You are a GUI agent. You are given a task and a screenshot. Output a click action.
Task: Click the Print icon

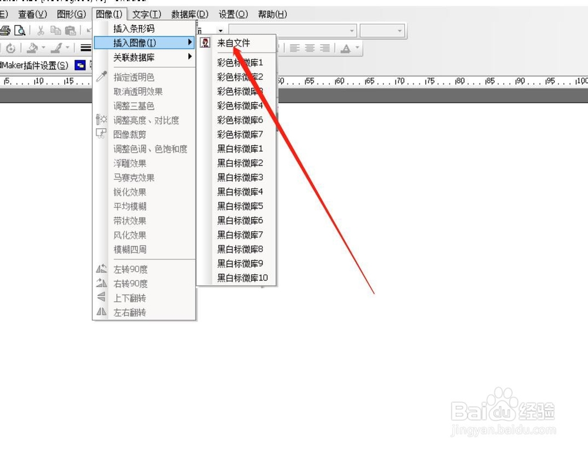coord(6,31)
